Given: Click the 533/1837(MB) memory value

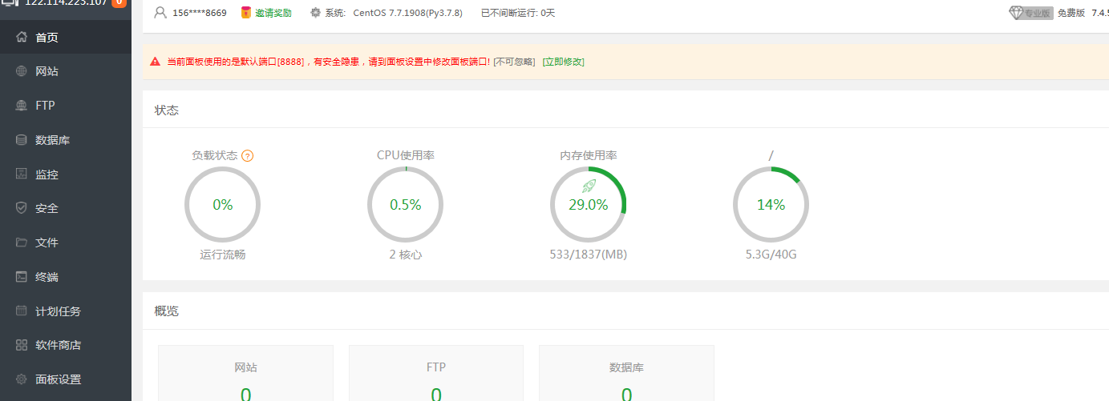Looking at the screenshot, I should pyautogui.click(x=589, y=255).
